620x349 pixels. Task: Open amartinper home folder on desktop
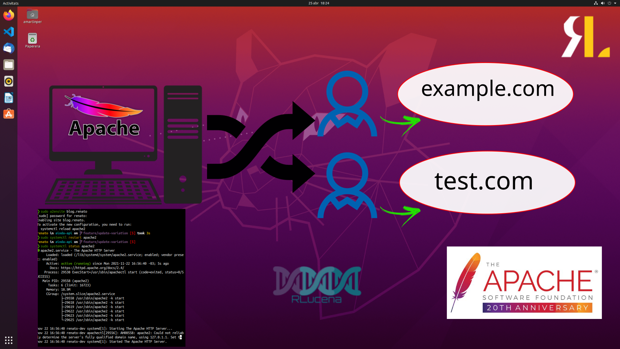tap(32, 16)
